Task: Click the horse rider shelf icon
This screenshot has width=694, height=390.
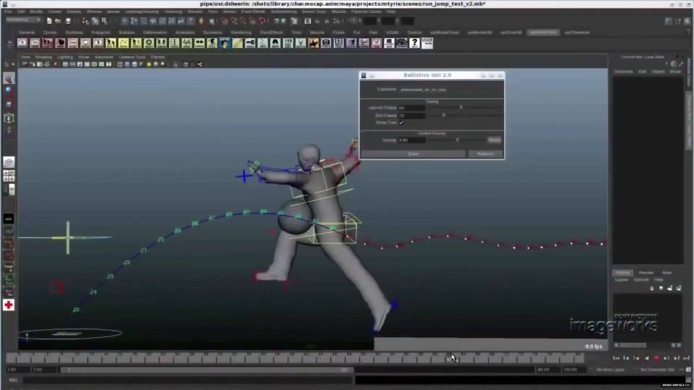Action: coord(313,43)
